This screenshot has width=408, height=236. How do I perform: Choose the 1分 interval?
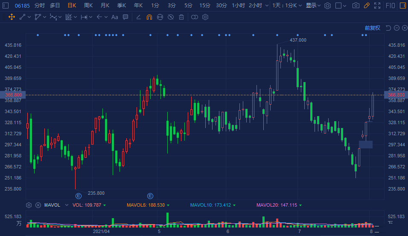[155, 6]
